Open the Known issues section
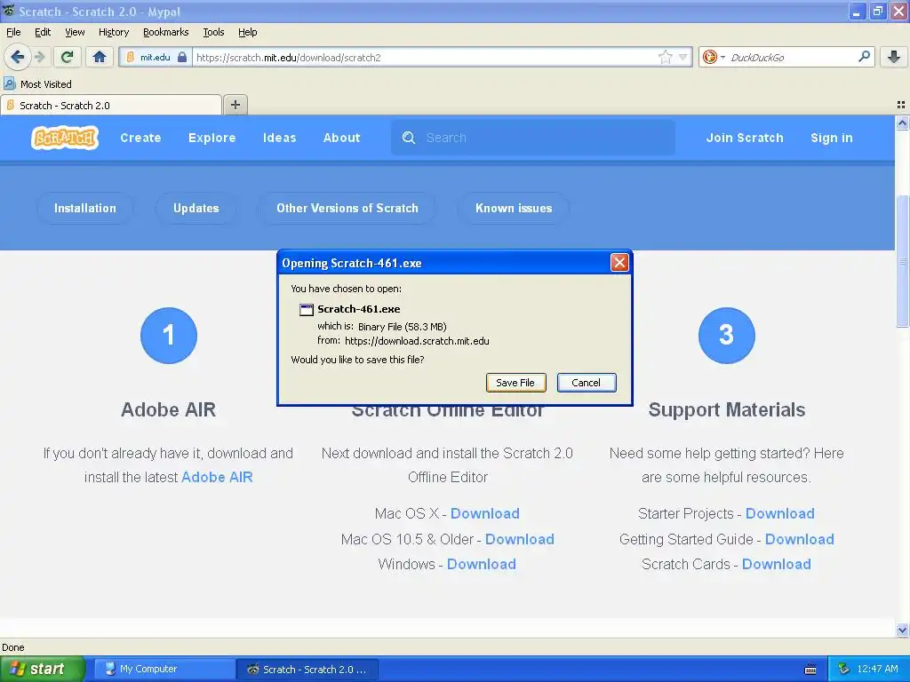The width and height of the screenshot is (910, 682). pyautogui.click(x=514, y=208)
